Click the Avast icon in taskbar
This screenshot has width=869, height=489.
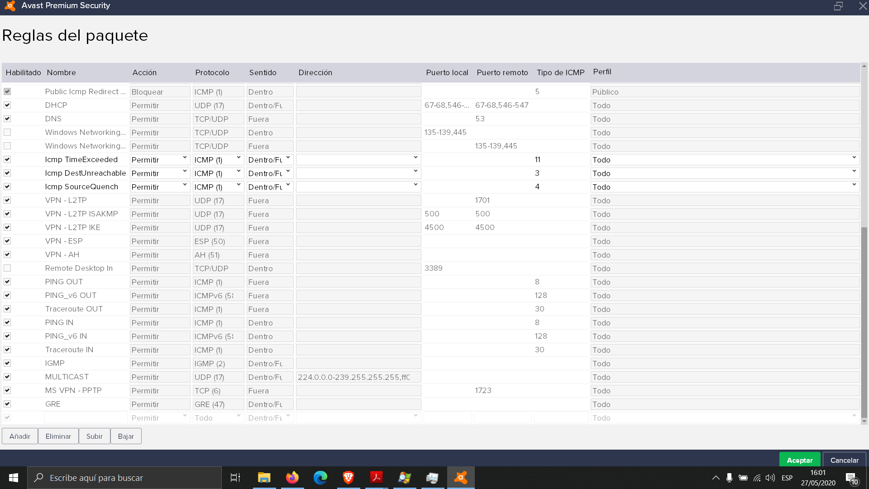pos(461,478)
